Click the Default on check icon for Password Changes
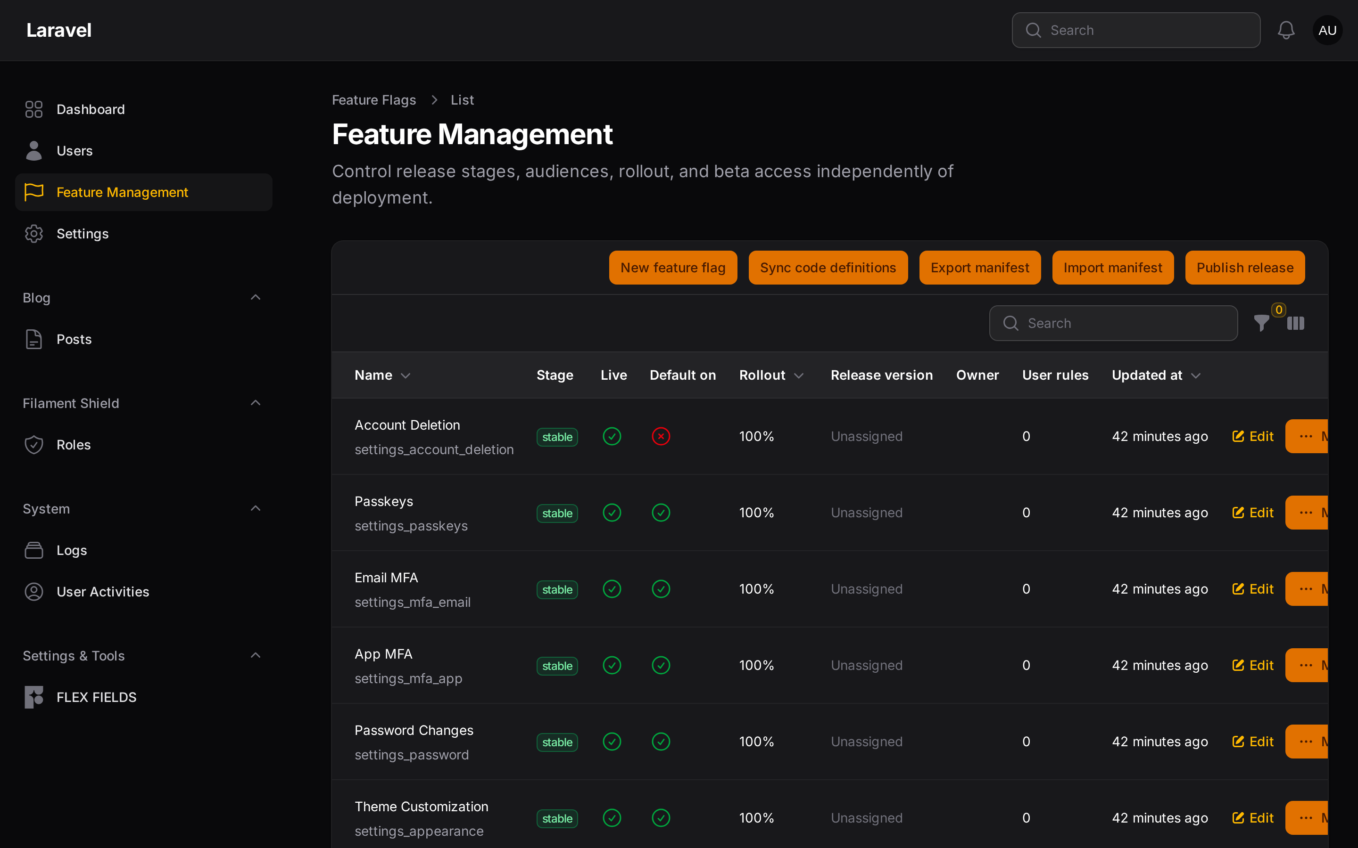1358x848 pixels. pyautogui.click(x=661, y=742)
